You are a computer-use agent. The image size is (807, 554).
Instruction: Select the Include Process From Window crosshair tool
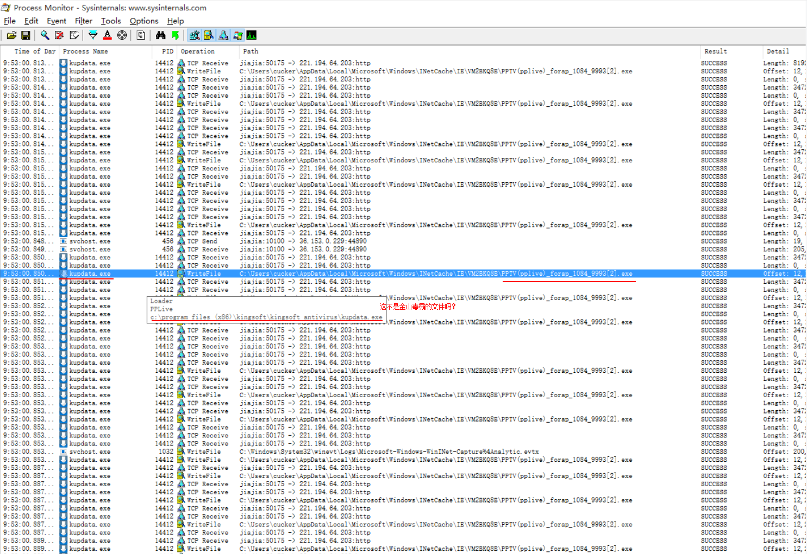click(x=122, y=35)
